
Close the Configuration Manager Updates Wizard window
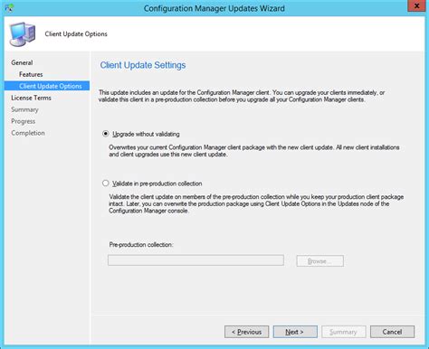pyautogui.click(x=416, y=6)
